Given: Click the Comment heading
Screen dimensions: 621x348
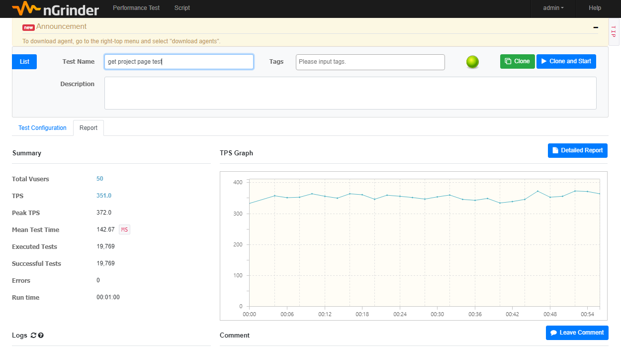Looking at the screenshot, I should (x=235, y=336).
